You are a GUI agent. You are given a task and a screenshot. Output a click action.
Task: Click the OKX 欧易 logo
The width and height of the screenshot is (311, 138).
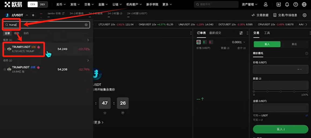[13, 4]
